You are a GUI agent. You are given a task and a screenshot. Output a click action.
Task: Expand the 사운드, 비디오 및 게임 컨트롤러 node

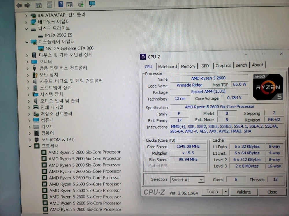[x=28, y=82]
